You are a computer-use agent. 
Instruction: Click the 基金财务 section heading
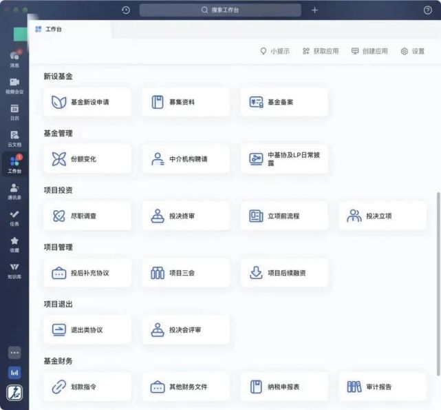pos(58,361)
